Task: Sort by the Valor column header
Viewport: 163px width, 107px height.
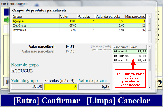Action: (x=68, y=17)
